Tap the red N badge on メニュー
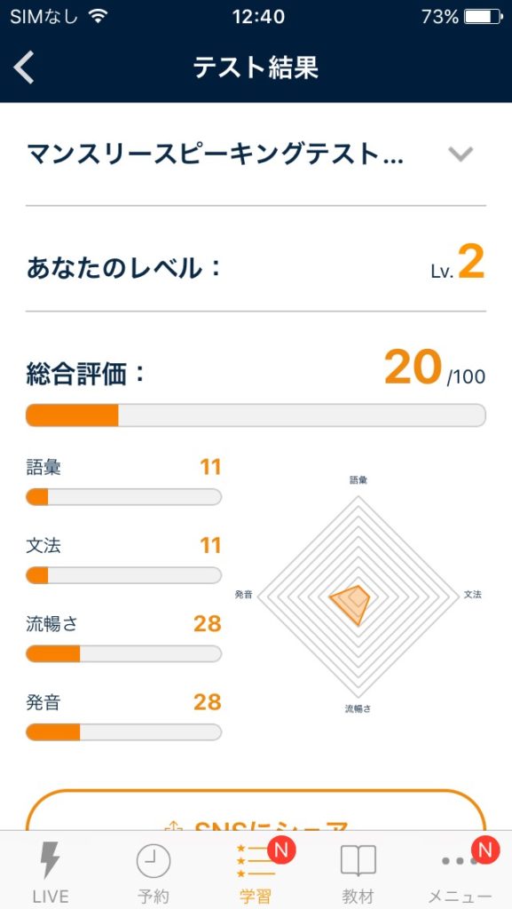Screen dimensions: 512x909 tap(485, 850)
